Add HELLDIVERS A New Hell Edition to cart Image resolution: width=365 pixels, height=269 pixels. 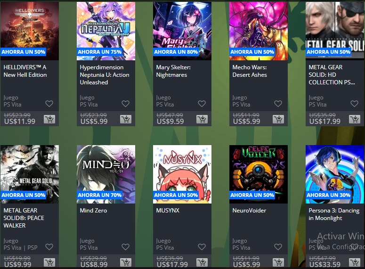coord(49,119)
